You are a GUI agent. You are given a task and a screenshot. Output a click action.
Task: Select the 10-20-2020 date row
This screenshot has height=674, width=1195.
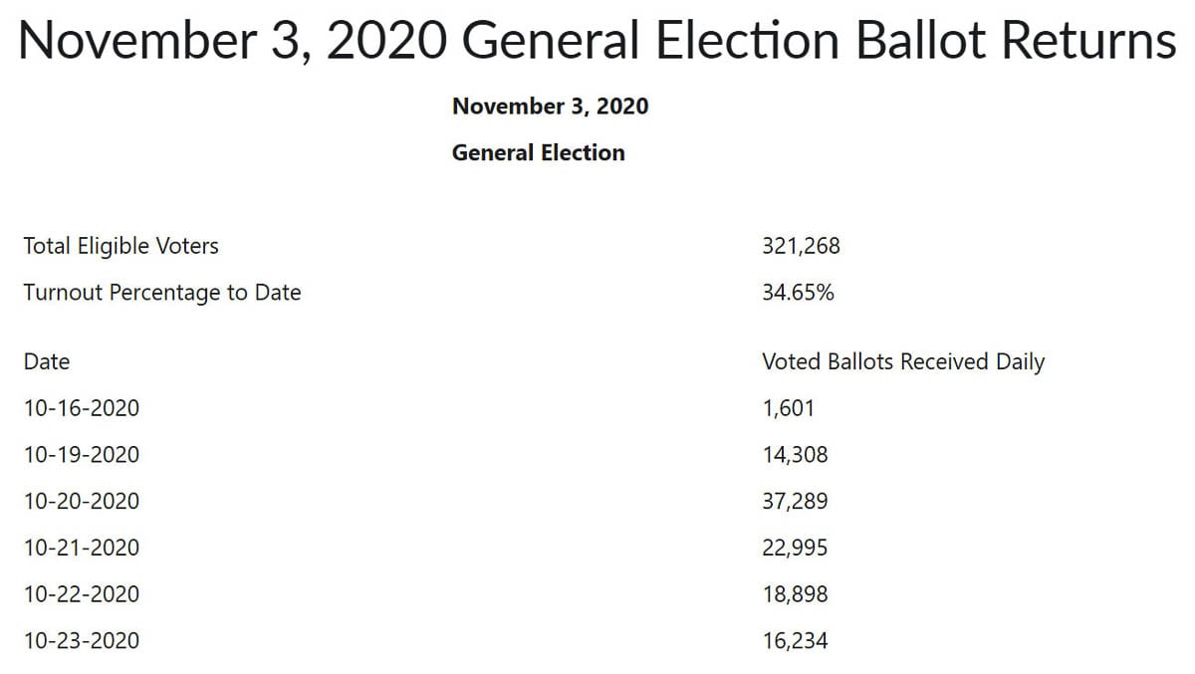[82, 501]
